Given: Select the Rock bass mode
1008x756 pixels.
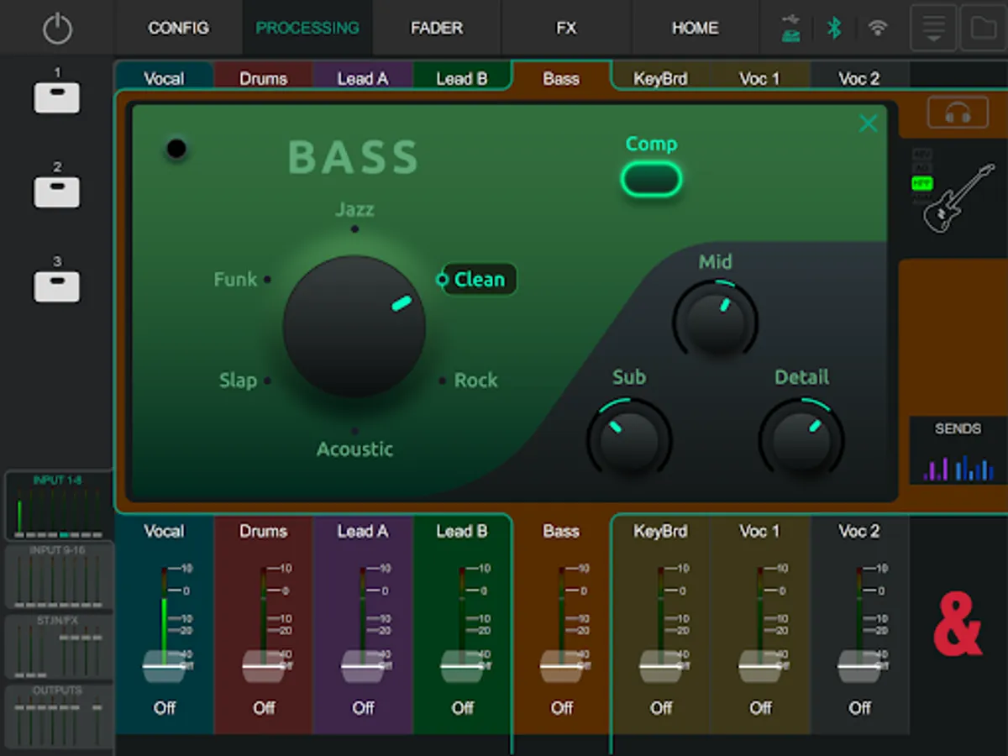Looking at the screenshot, I should [475, 381].
